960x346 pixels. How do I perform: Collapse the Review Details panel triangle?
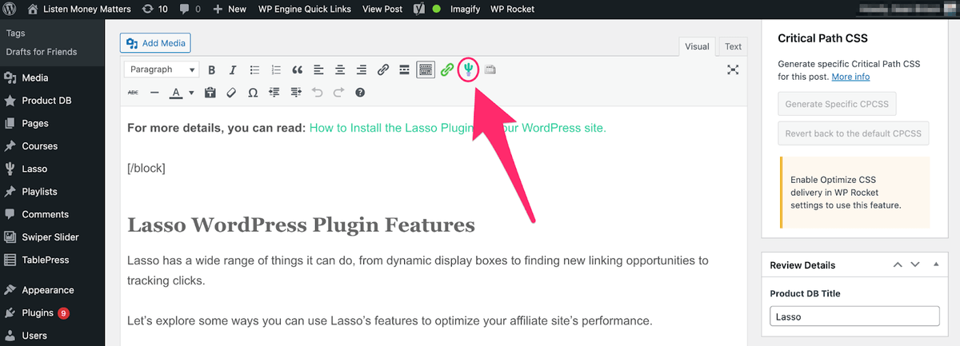pos(936,264)
